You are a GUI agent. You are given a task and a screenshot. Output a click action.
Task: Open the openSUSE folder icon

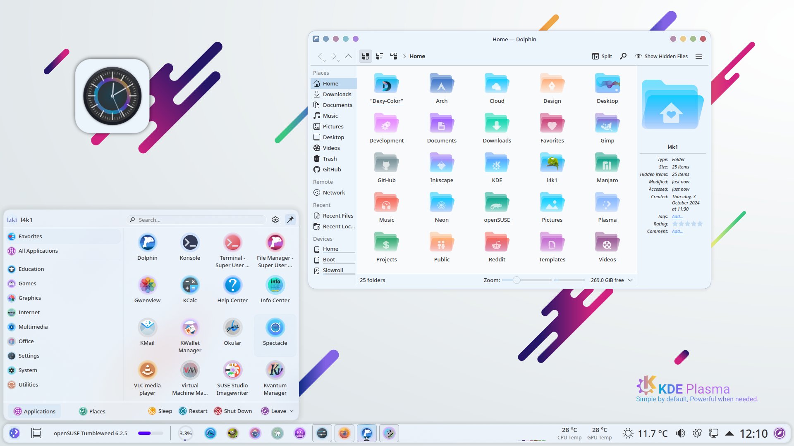point(497,202)
